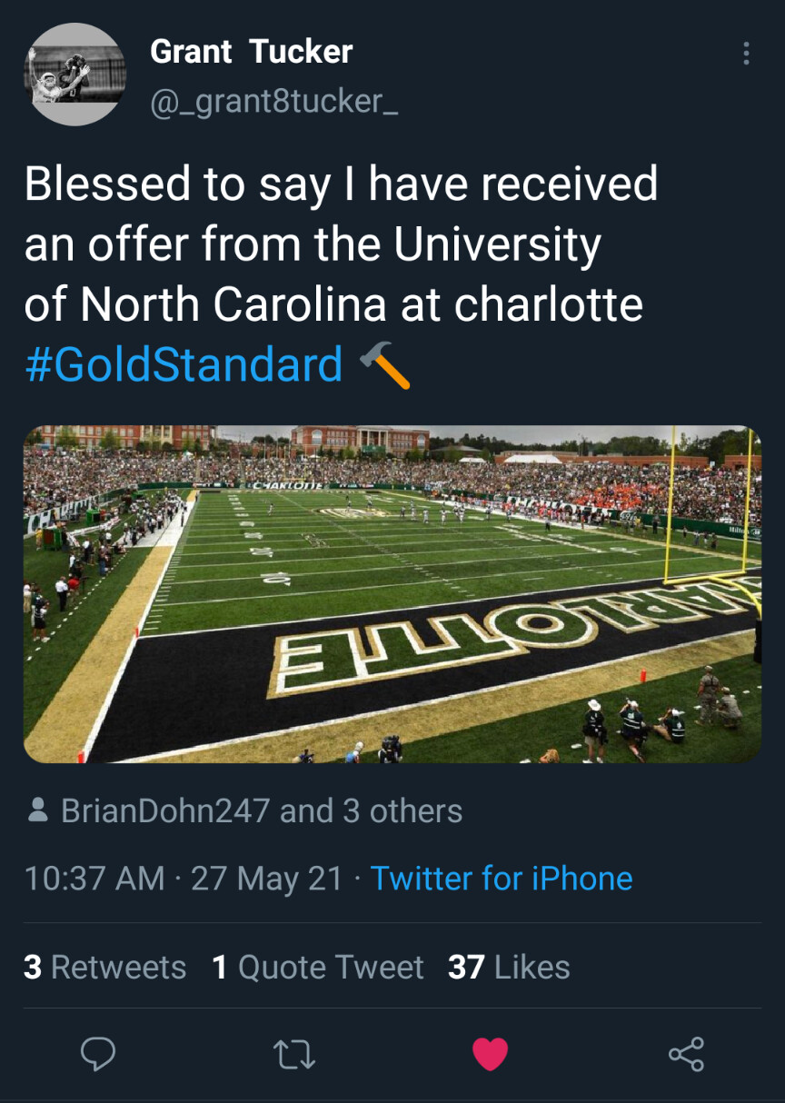Tap the share icon below the tweet

click(x=686, y=1054)
